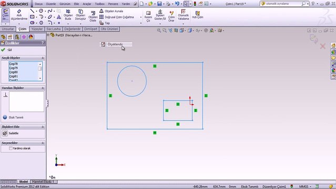The width and height of the screenshot is (336, 189).
Task: Switch to the Sac Levha tab
Action: point(53,29)
